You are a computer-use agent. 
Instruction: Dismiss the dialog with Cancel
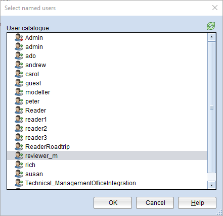click(x=155, y=203)
